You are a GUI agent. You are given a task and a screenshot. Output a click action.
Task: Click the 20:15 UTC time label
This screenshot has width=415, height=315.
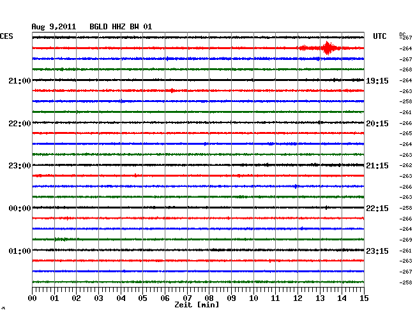(377, 123)
